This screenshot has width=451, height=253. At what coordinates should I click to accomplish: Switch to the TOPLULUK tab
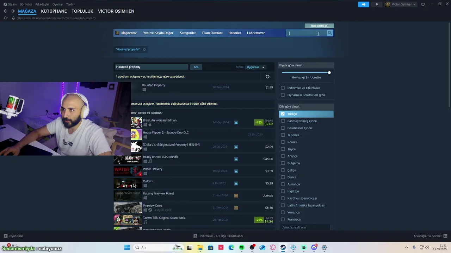[x=82, y=11]
